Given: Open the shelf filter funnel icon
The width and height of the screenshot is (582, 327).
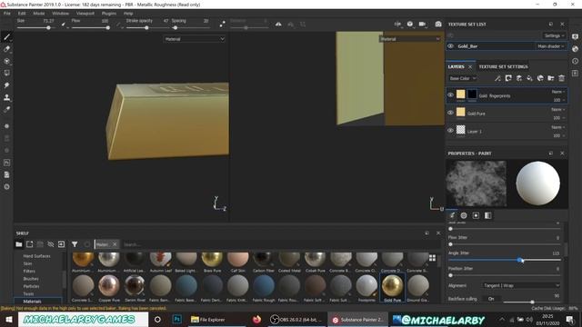Looking at the screenshot, I should pyautogui.click(x=75, y=244).
